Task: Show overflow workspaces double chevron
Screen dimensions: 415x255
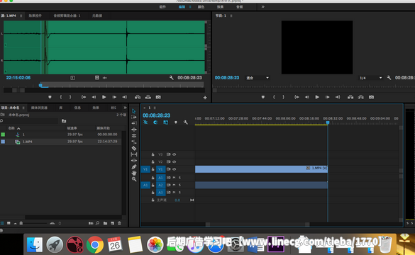Action: (x=262, y=7)
